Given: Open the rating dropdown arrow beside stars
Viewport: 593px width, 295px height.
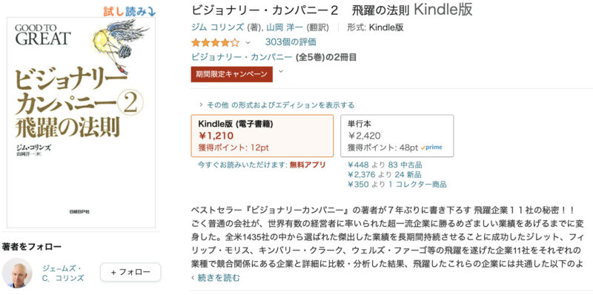Looking at the screenshot, I should pos(248,42).
